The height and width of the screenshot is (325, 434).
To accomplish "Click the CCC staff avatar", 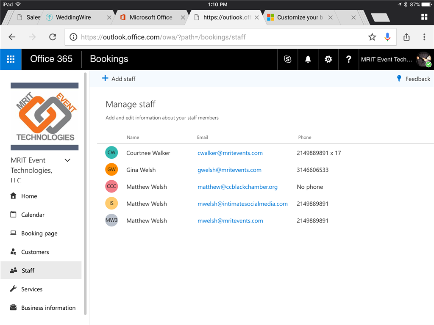I will pos(111,186).
